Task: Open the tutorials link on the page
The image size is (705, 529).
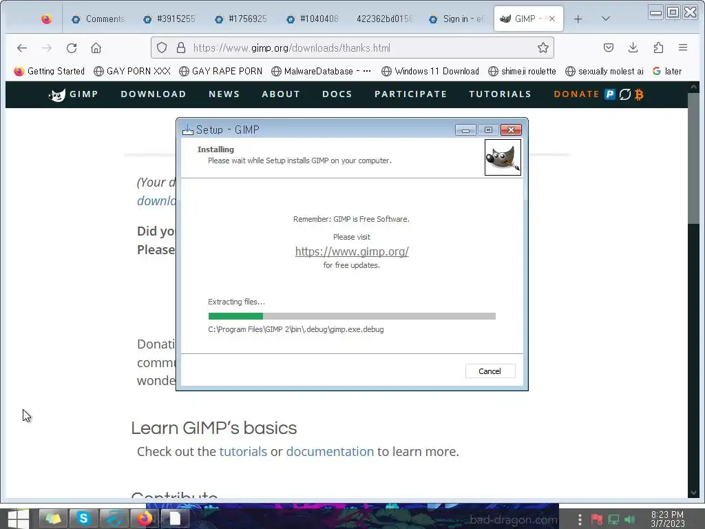Action: 243,451
